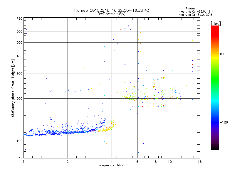235x176 pixels.
Task: Click the y-axis tick label '500'
Action: [19, 43]
